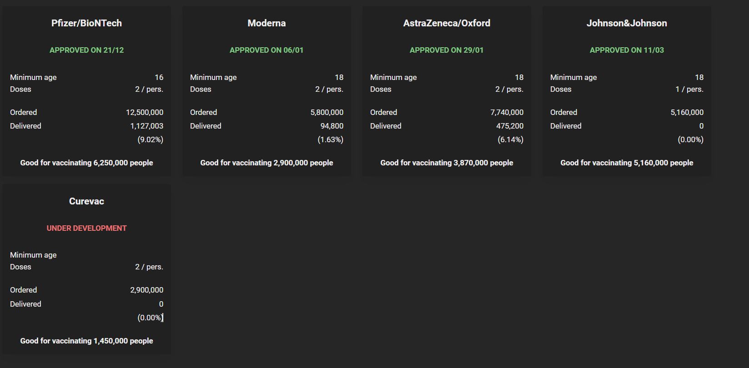
Task: Select the delivered amount 475,200
Action: (510, 126)
